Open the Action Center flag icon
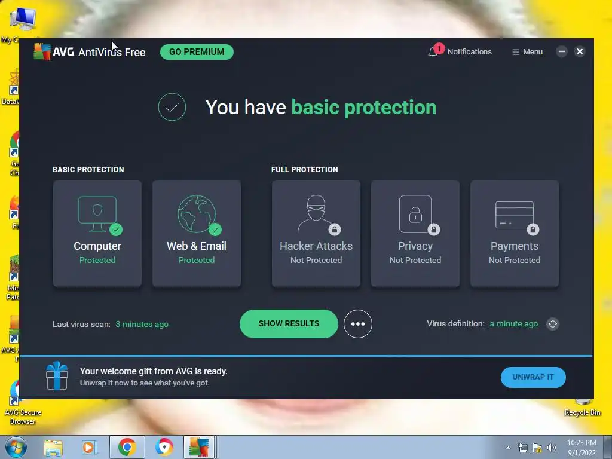 coord(537,448)
